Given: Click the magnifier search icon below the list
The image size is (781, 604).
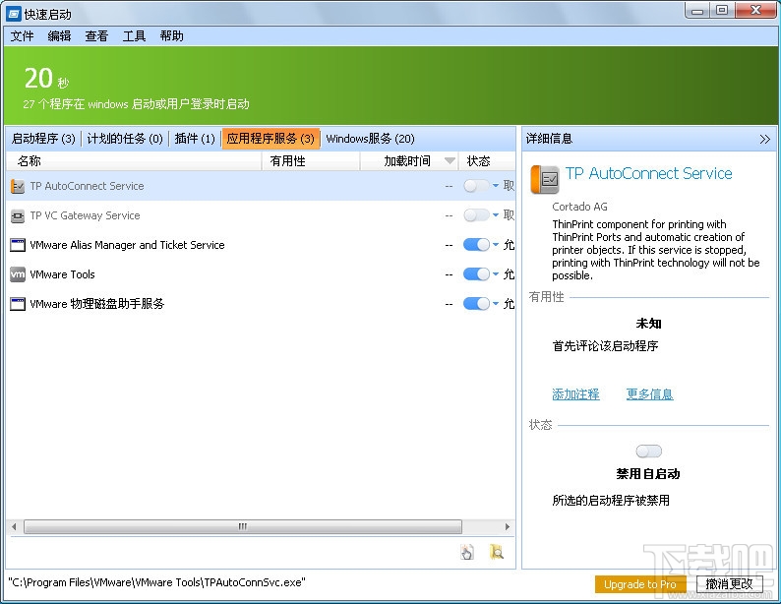Looking at the screenshot, I should (x=497, y=552).
